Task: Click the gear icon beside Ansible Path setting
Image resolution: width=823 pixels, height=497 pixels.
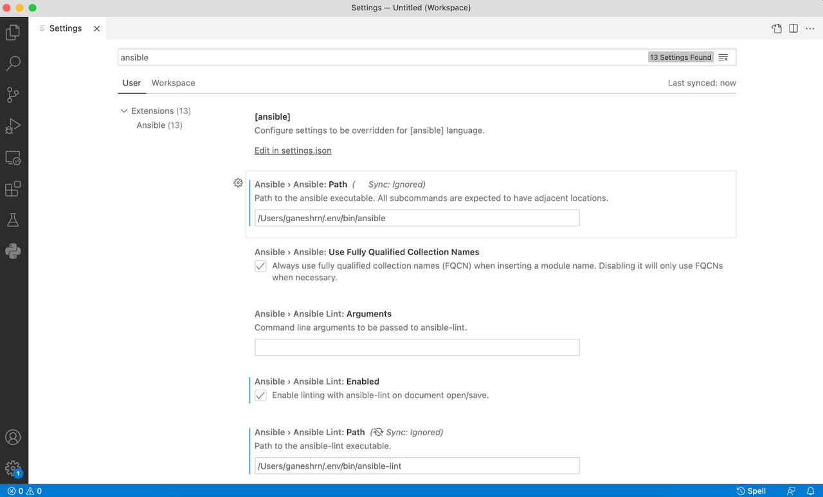Action: tap(238, 183)
